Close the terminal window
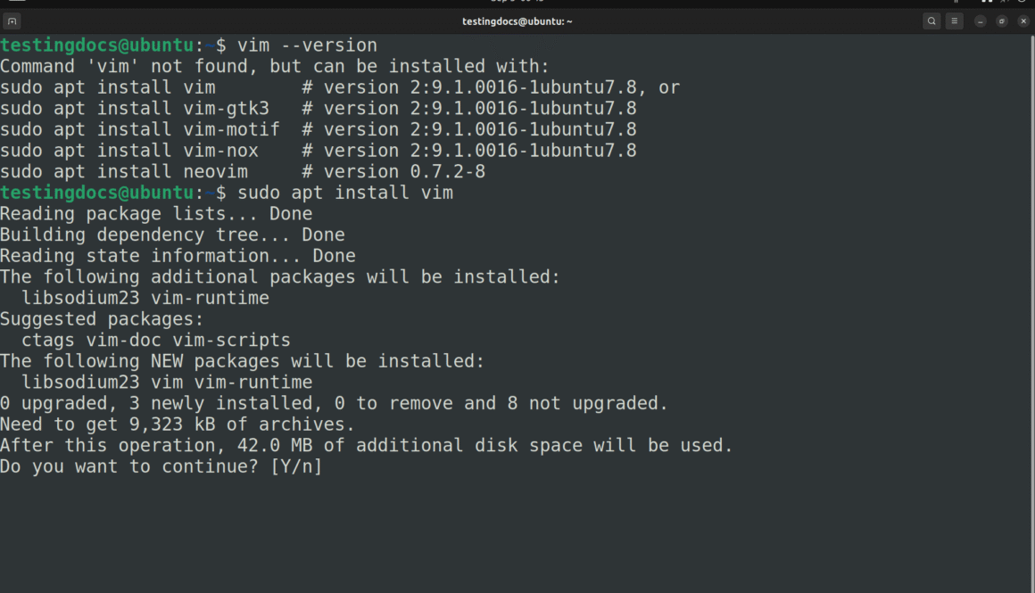The height and width of the screenshot is (593, 1035). [x=1023, y=21]
